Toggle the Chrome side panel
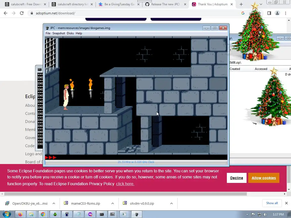The height and width of the screenshot is (218, 291). [x=269, y=13]
